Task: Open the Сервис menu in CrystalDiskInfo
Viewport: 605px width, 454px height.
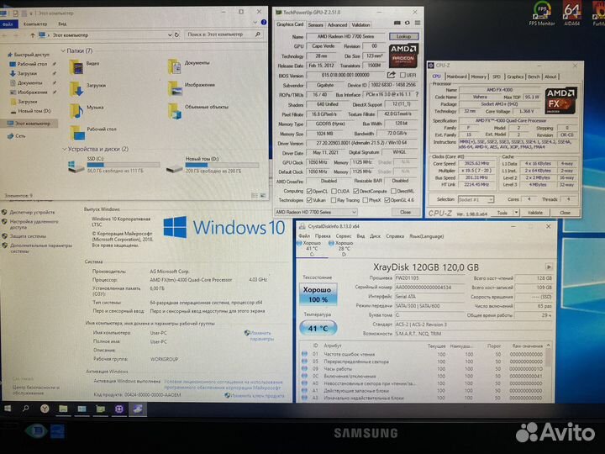Action: tap(344, 236)
